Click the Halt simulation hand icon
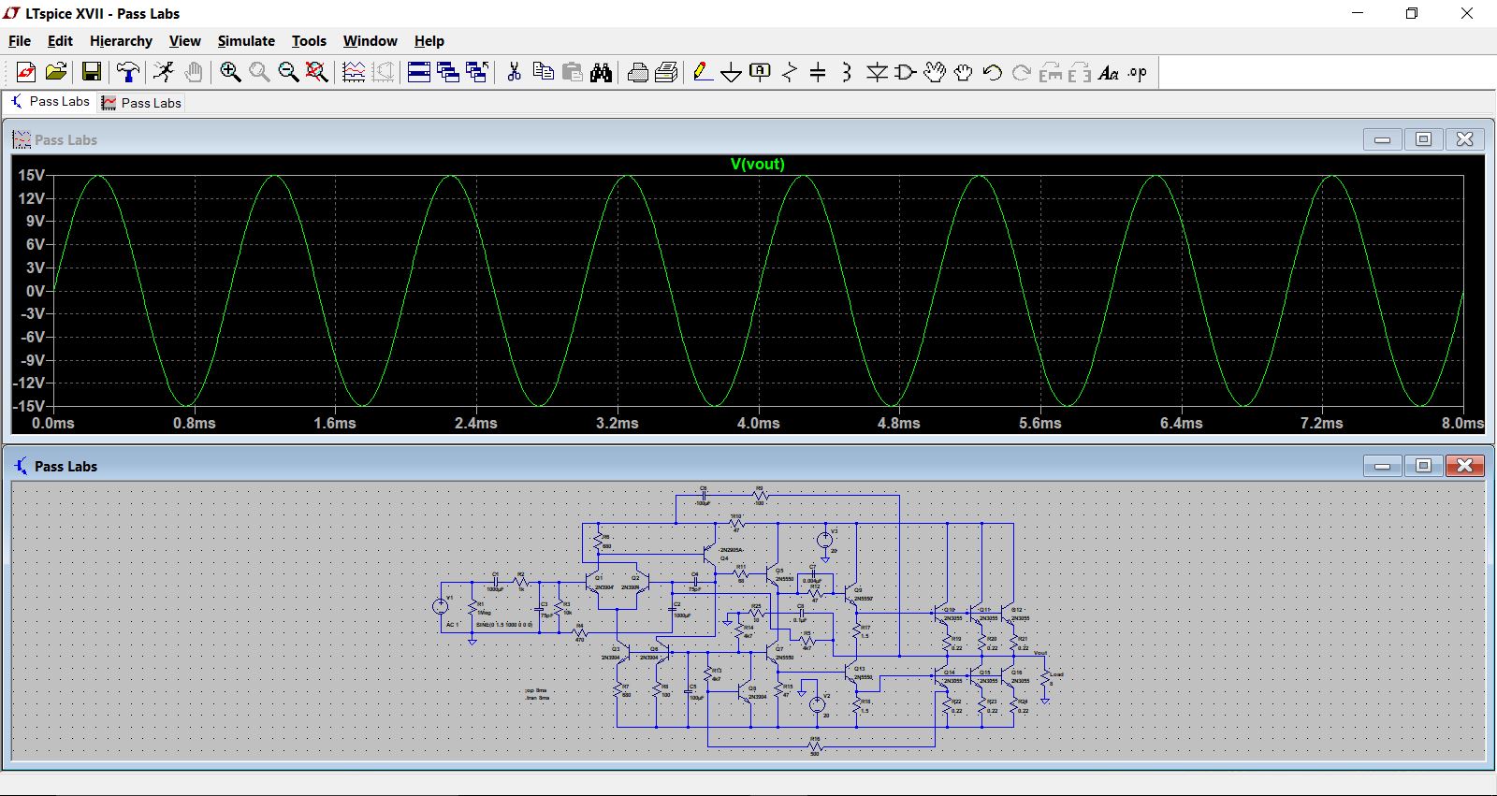This screenshot has width=1497, height=796. [x=193, y=72]
